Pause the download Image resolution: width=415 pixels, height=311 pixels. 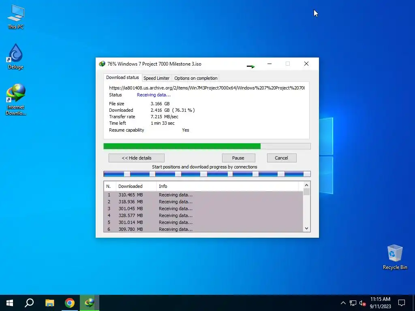tap(238, 158)
